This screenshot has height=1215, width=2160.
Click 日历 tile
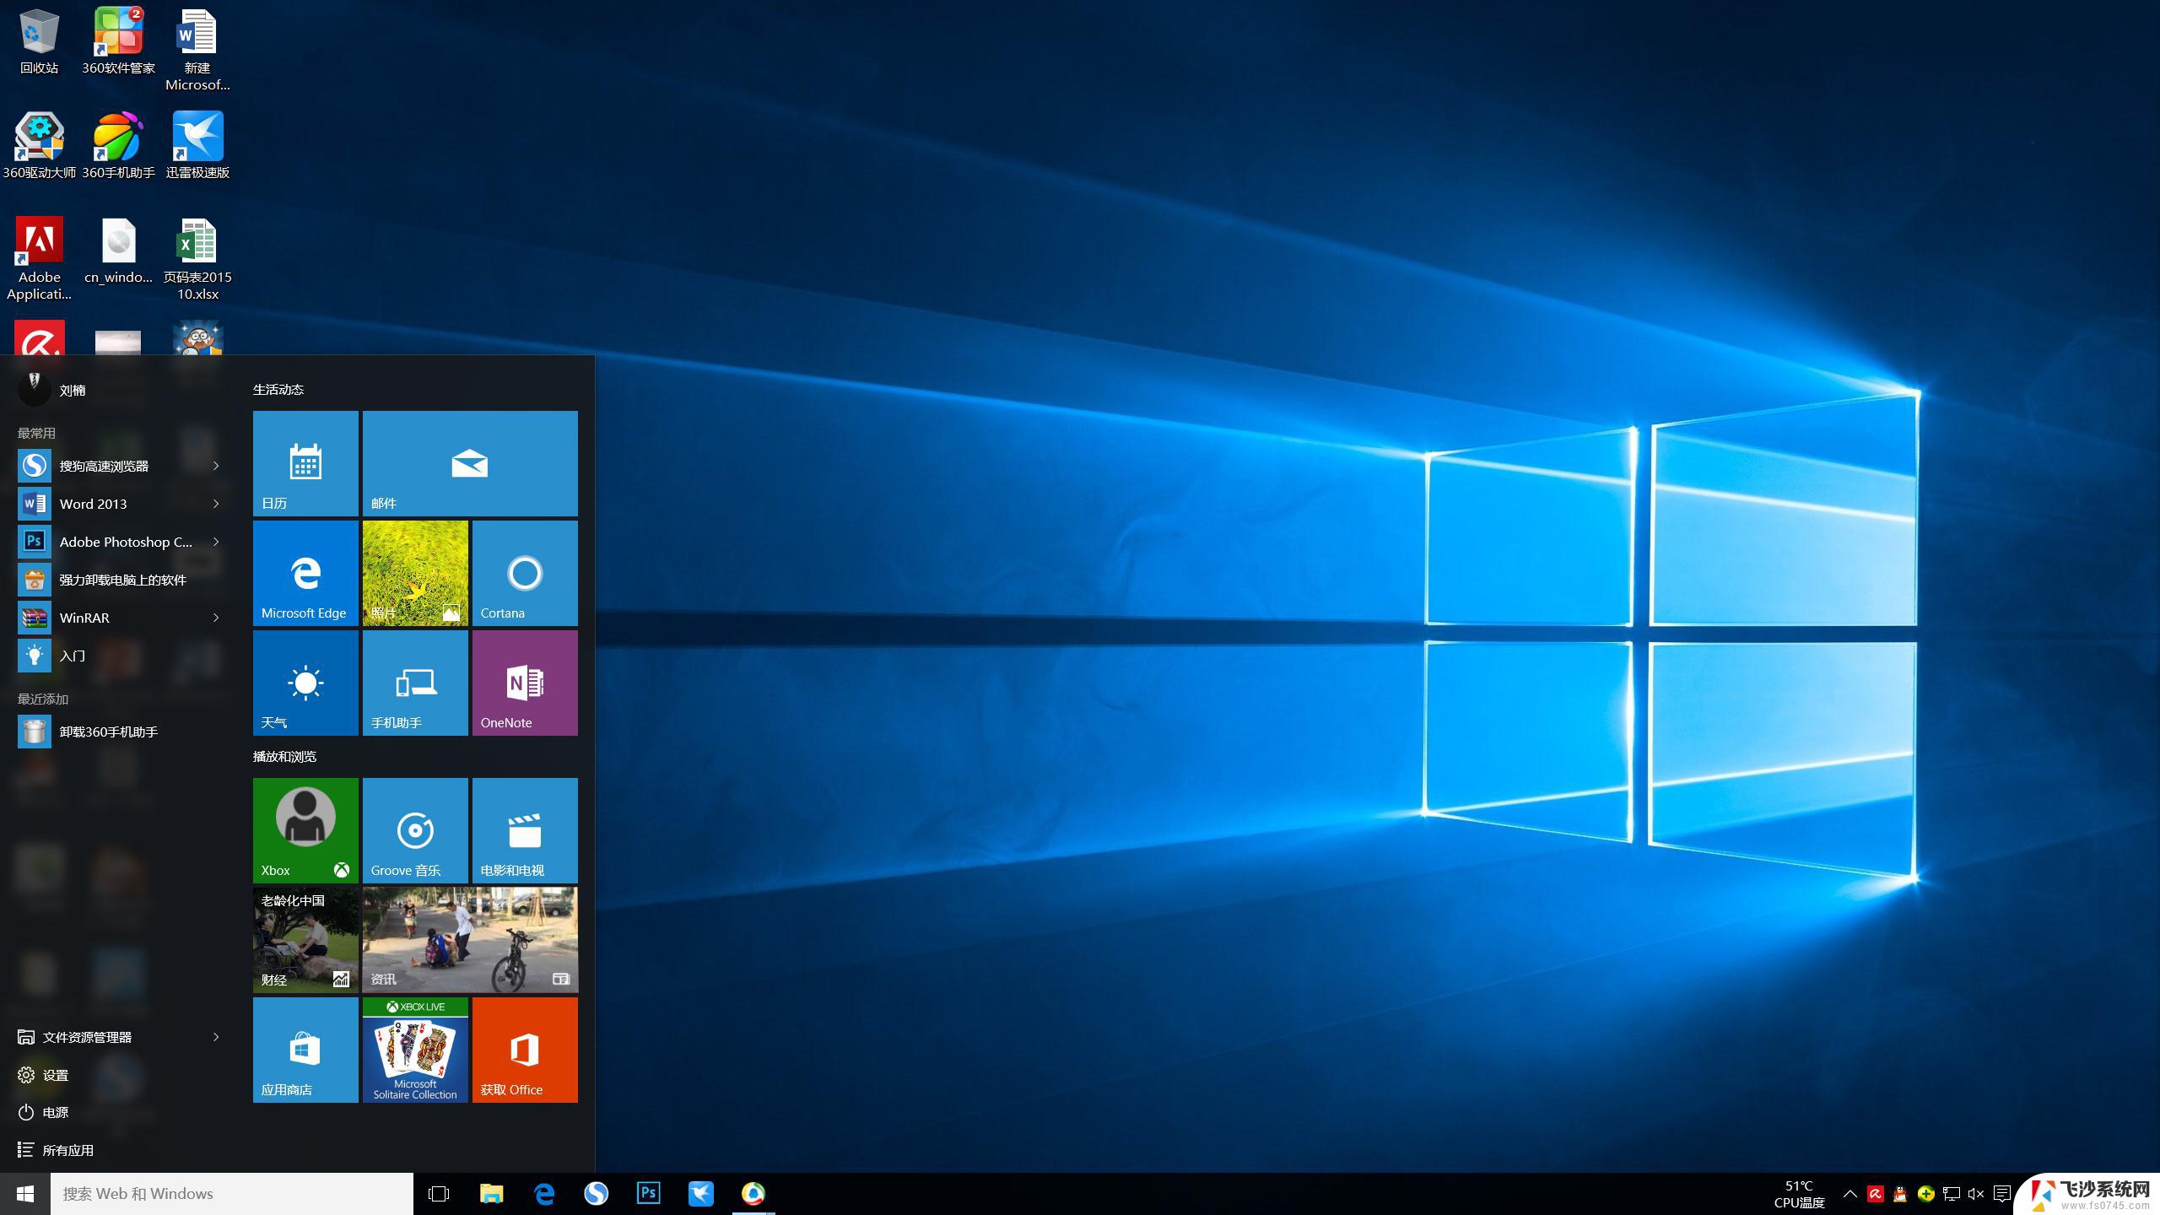pos(304,463)
